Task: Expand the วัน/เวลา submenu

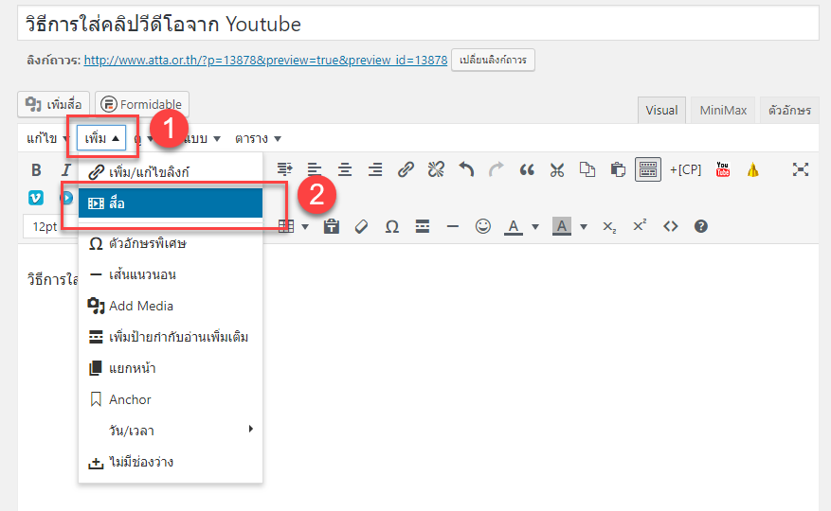Action: (x=171, y=431)
